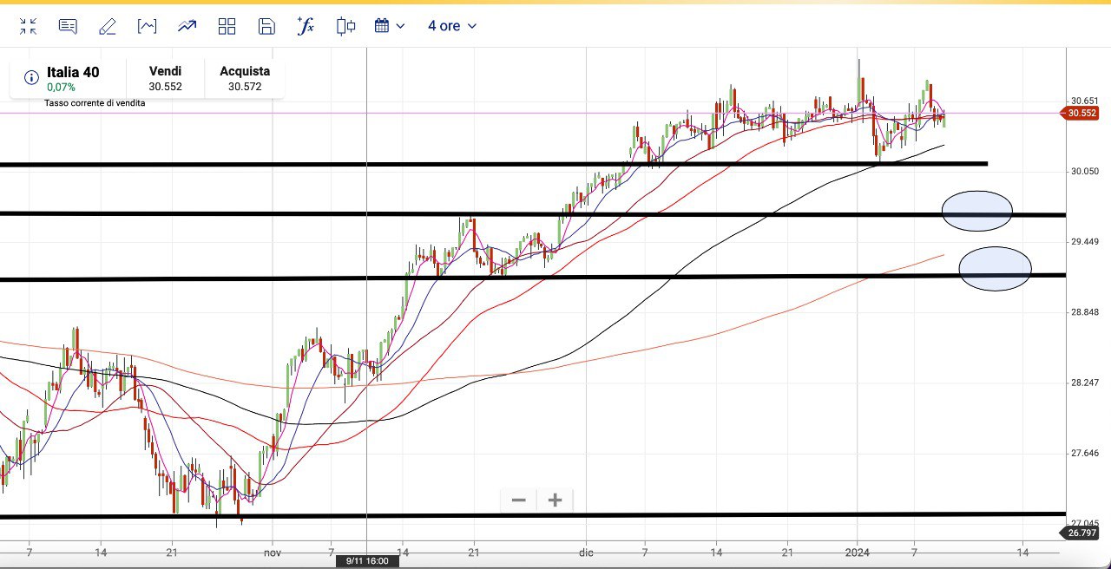Open the trend-line comparison icon
Viewport: 1111px width, 569px height.
click(x=187, y=26)
